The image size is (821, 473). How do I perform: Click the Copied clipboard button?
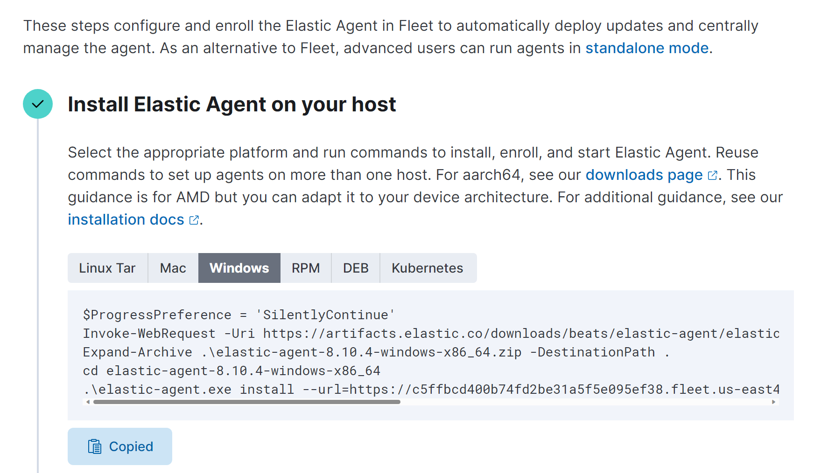pos(120,446)
